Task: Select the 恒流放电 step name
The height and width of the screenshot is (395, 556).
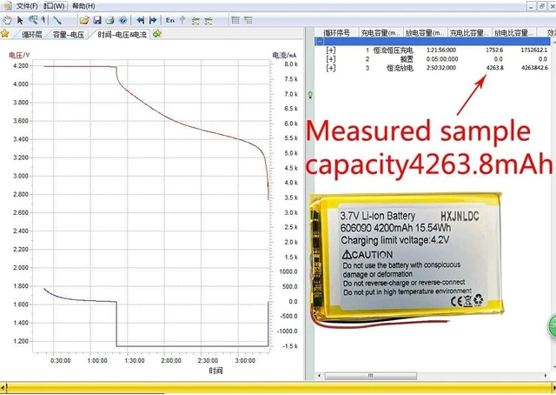Action: click(400, 68)
